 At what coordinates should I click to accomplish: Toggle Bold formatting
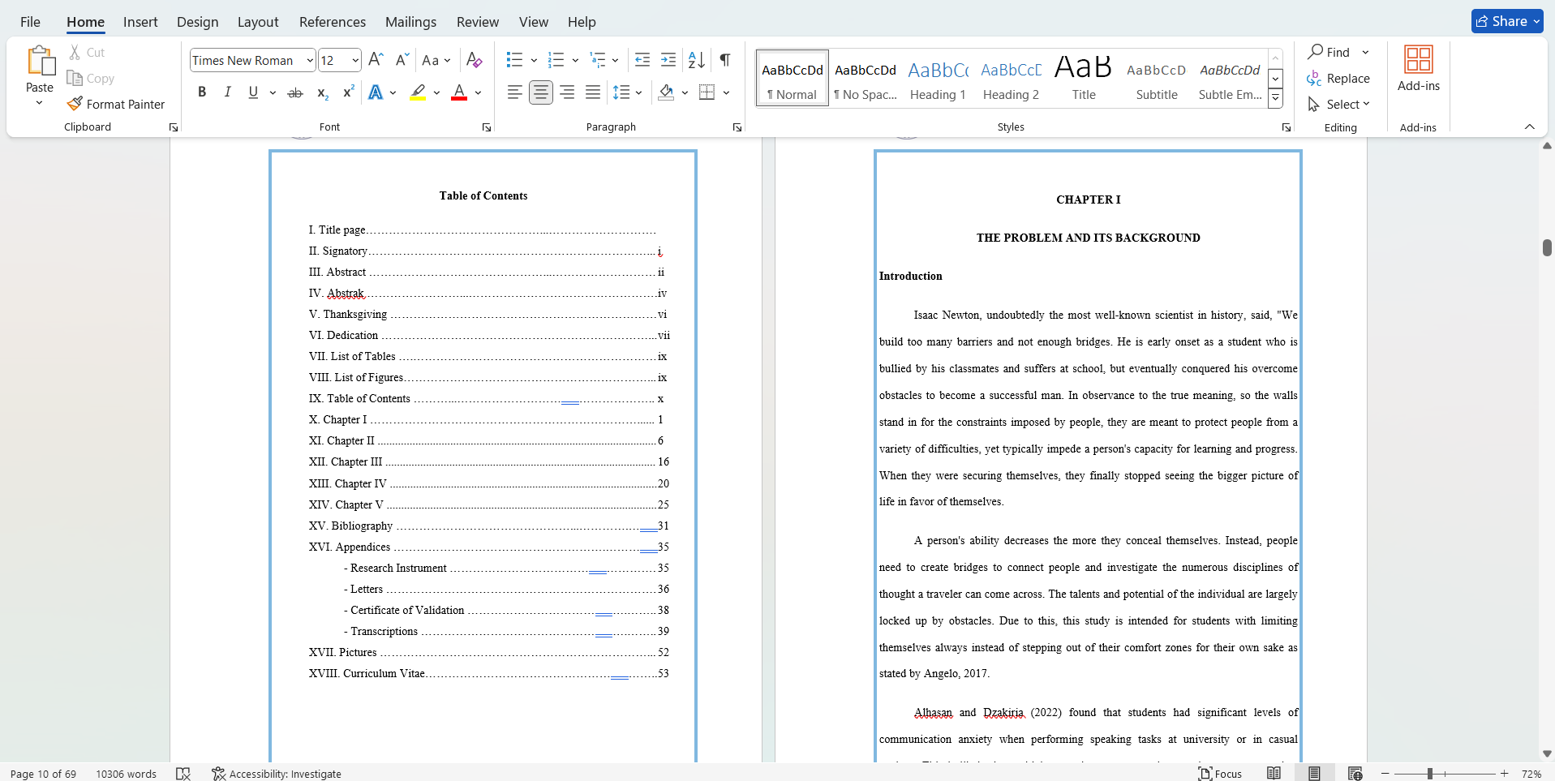pyautogui.click(x=202, y=92)
